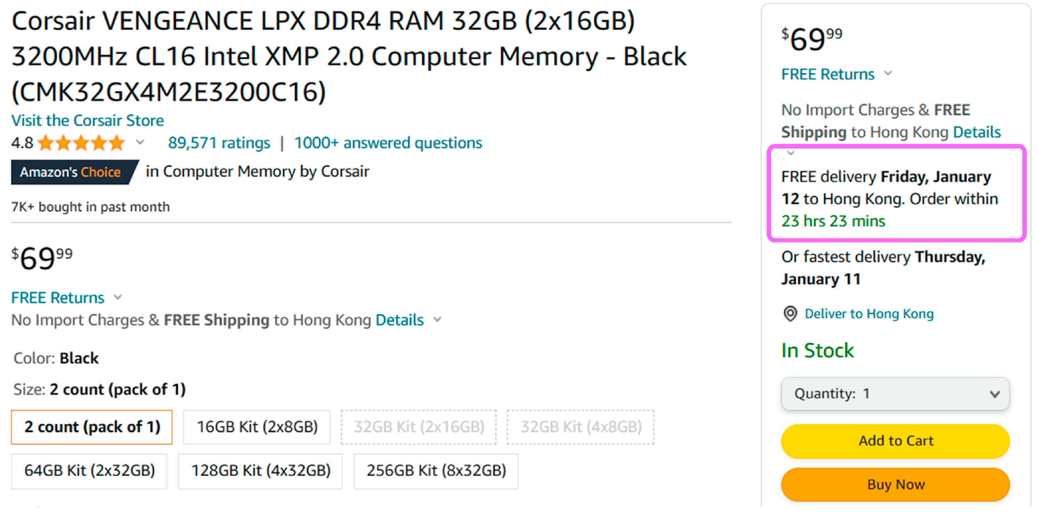Click the Deliver to Hong Kong link
1037x525 pixels.
point(869,314)
